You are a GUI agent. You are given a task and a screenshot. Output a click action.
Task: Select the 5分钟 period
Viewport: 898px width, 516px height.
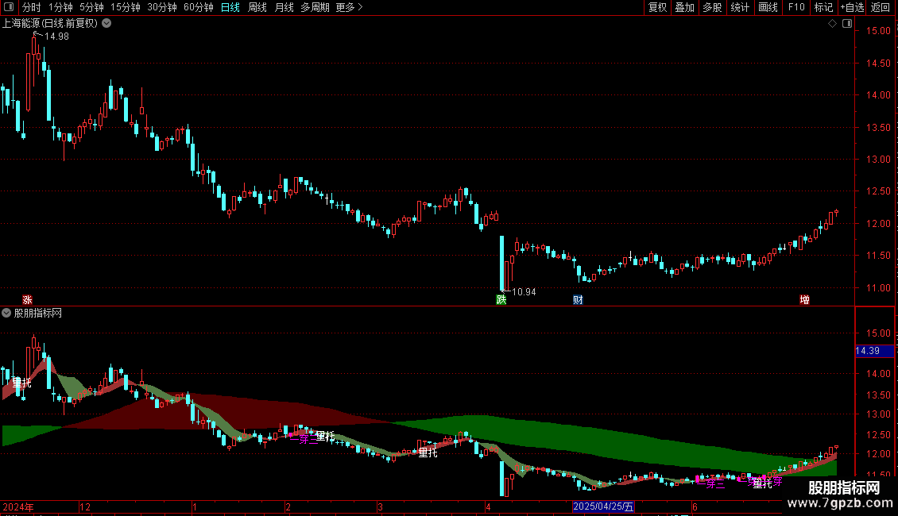coord(91,7)
